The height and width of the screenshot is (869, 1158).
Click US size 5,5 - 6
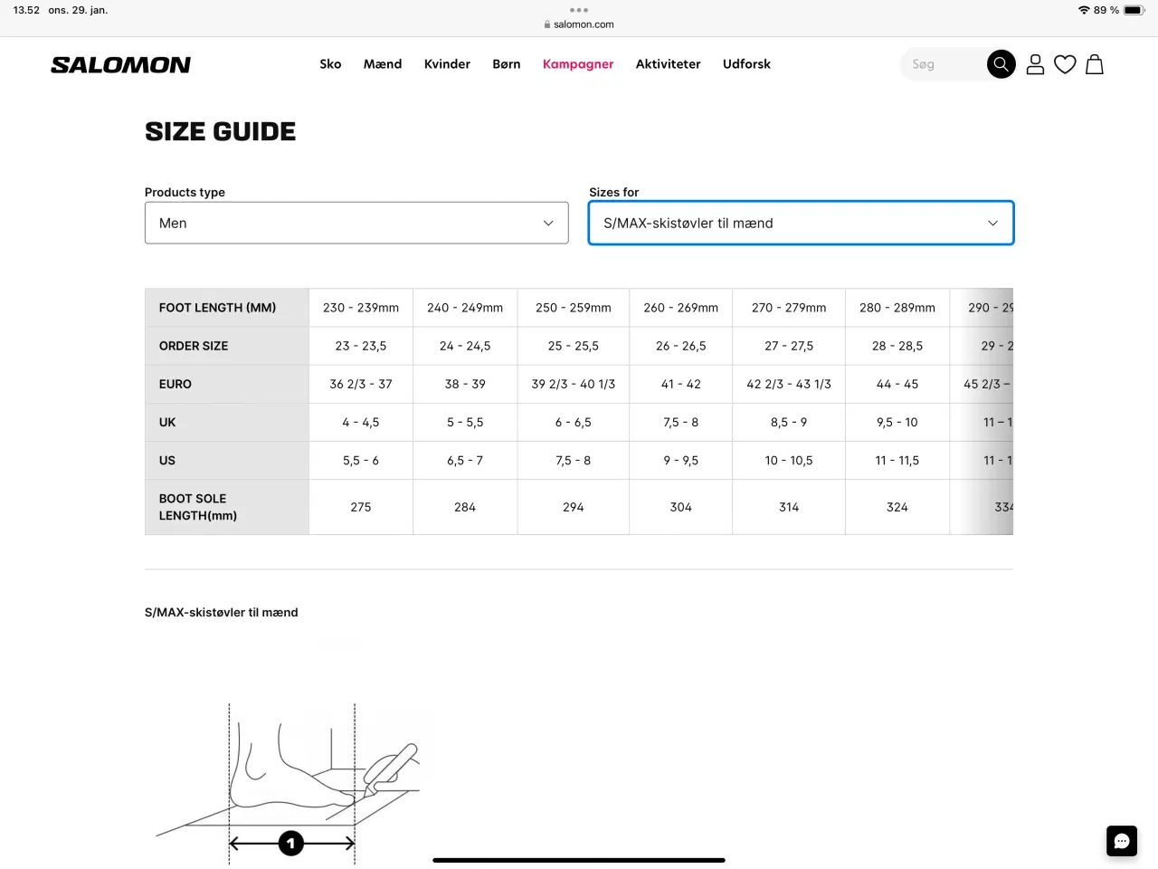point(361,460)
